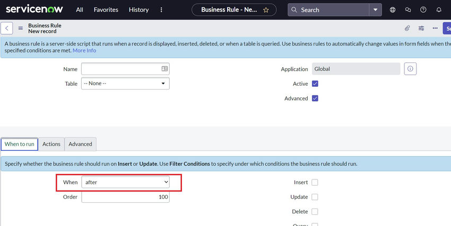This screenshot has height=226, width=451.
Task: Click the back arrow button
Action: [7, 28]
